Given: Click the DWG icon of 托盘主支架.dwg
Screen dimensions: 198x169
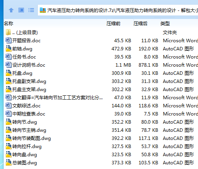Looking at the screenshot, I should point(8,89).
